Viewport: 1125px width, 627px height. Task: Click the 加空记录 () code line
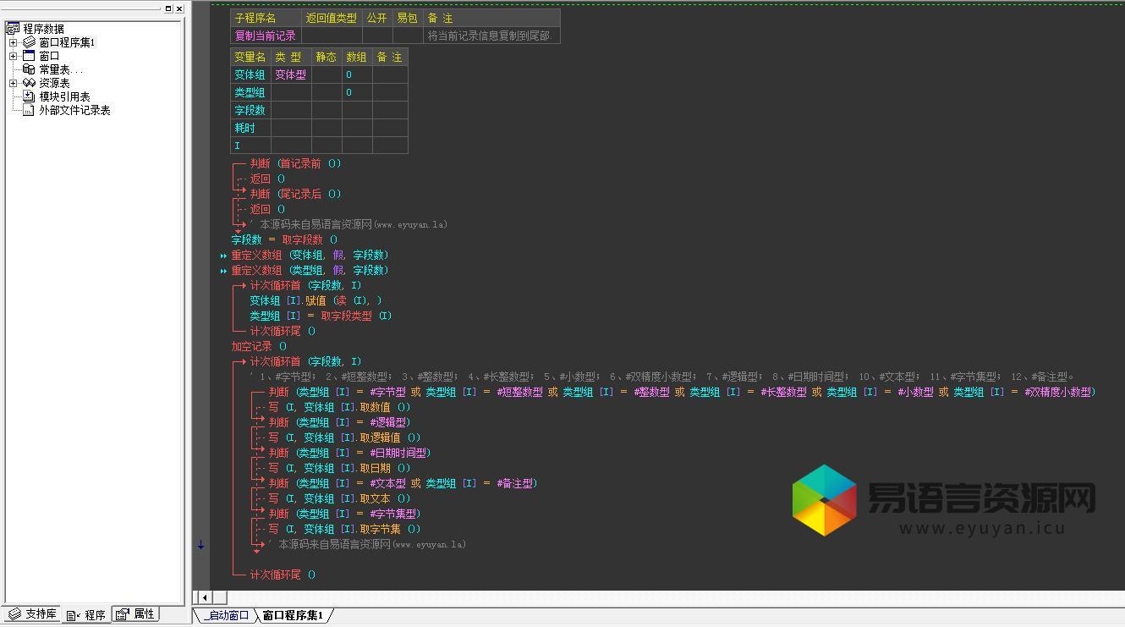(x=260, y=346)
